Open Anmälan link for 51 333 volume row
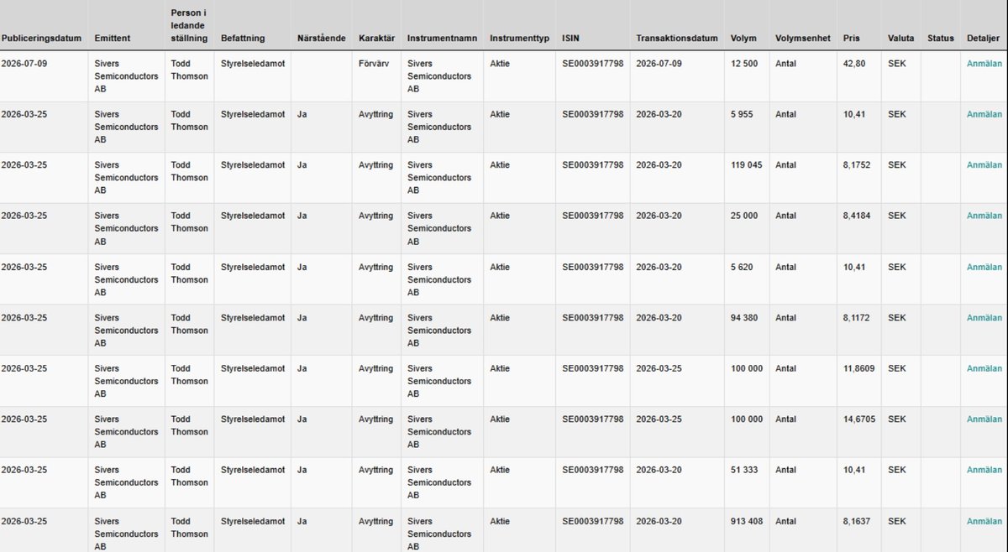The image size is (1008, 552). (984, 470)
